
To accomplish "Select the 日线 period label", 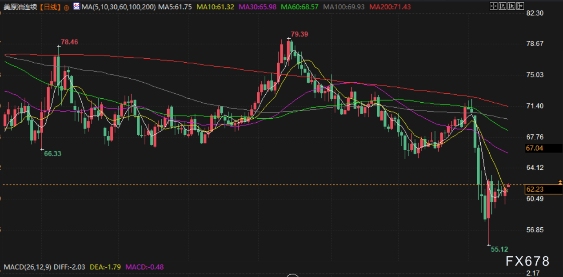I will click(x=50, y=7).
